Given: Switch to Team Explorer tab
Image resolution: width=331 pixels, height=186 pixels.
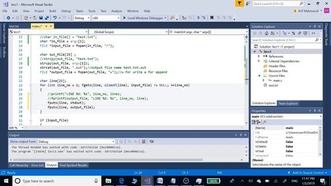Looking at the screenshot, I should pos(288,103).
